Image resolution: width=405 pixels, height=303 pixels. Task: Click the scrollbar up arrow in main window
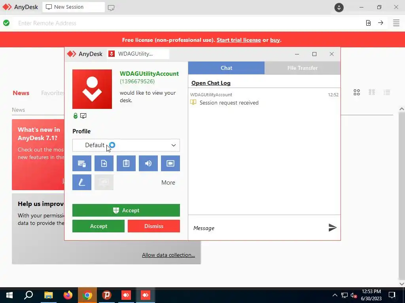402,109
